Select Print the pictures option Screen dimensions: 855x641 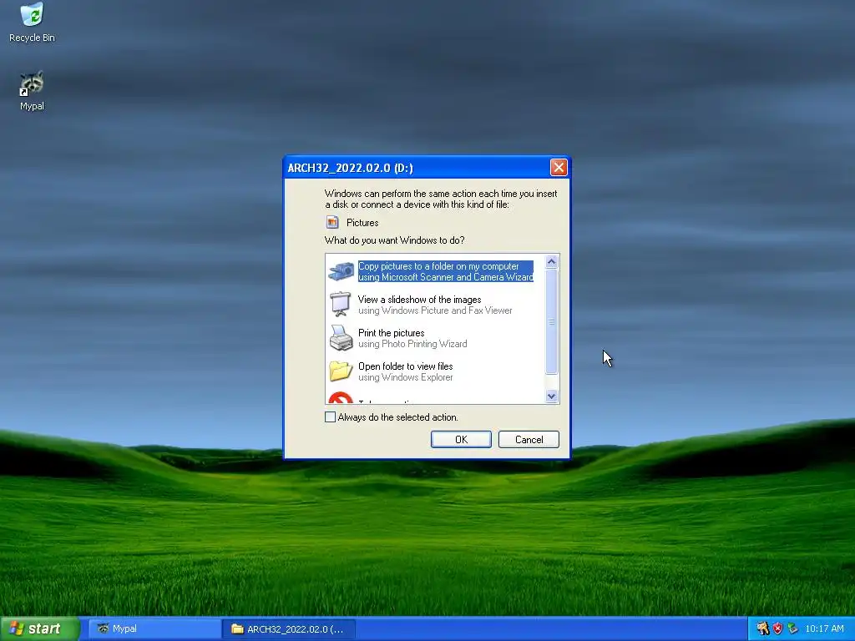click(412, 338)
